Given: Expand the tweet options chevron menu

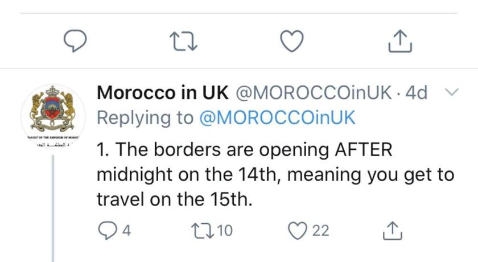Looking at the screenshot, I should click(451, 92).
